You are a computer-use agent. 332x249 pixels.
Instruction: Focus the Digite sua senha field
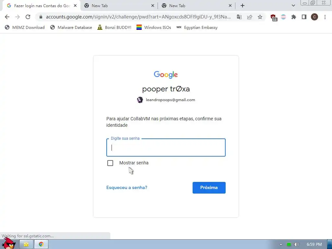click(166, 148)
